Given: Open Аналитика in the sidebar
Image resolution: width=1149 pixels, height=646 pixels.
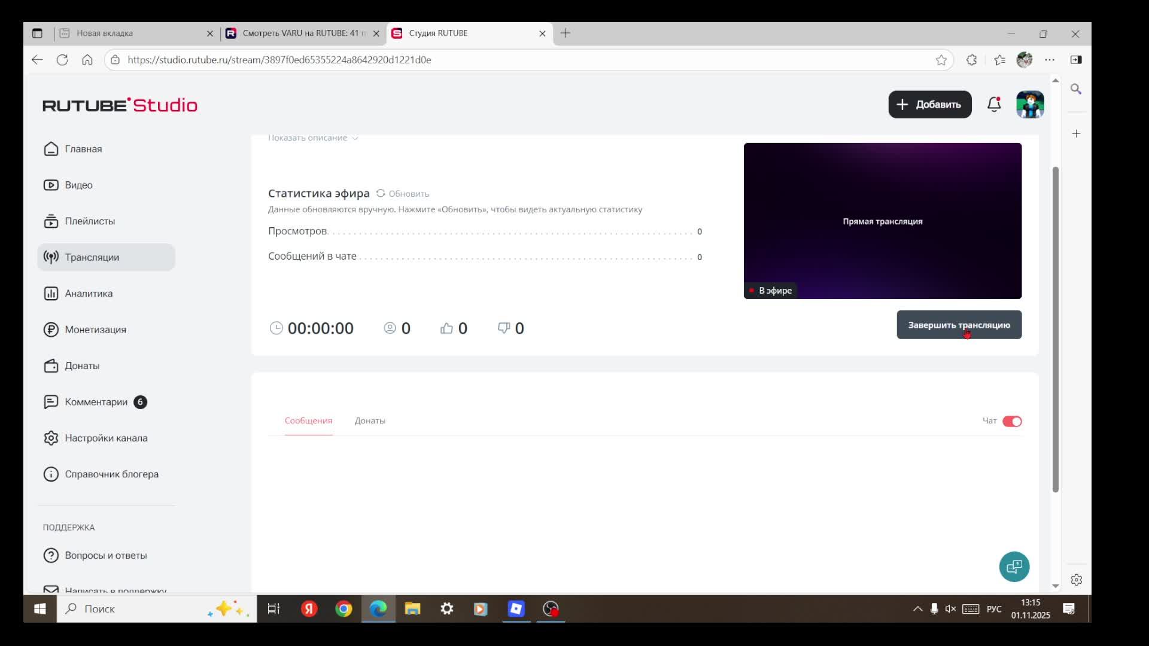Looking at the screenshot, I should 89,294.
